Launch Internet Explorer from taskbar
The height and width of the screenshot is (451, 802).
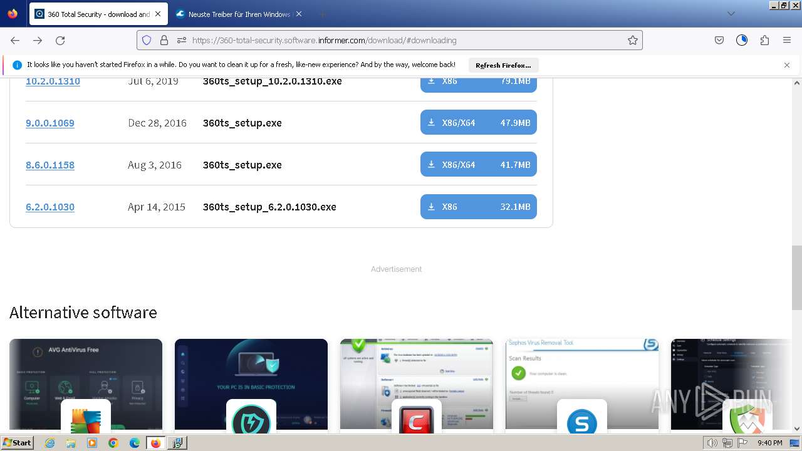[x=50, y=443]
